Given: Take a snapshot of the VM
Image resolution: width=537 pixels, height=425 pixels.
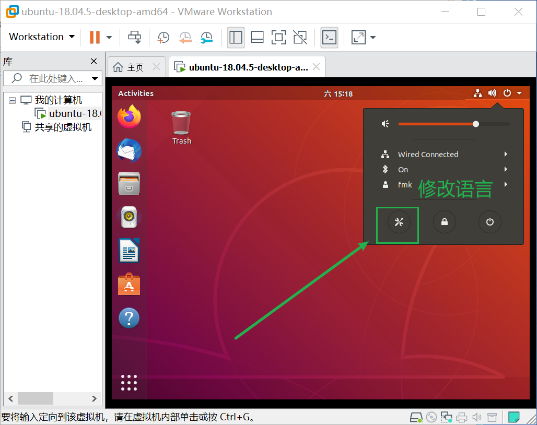Looking at the screenshot, I should pyautogui.click(x=164, y=37).
